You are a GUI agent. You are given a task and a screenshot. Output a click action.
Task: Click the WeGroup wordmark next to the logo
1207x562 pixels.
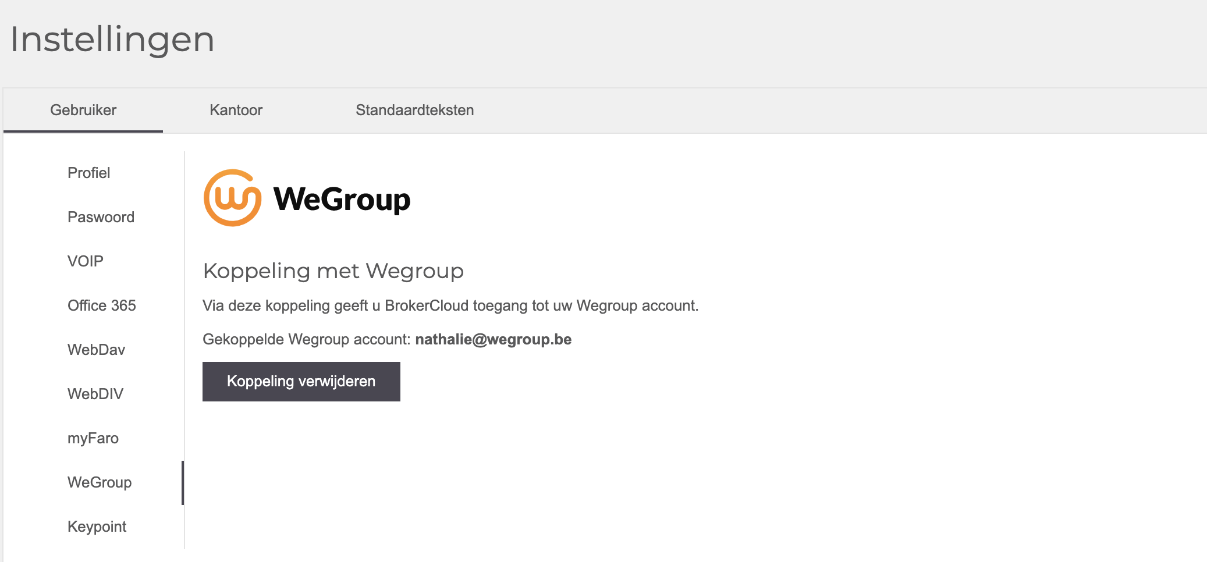coord(342,198)
